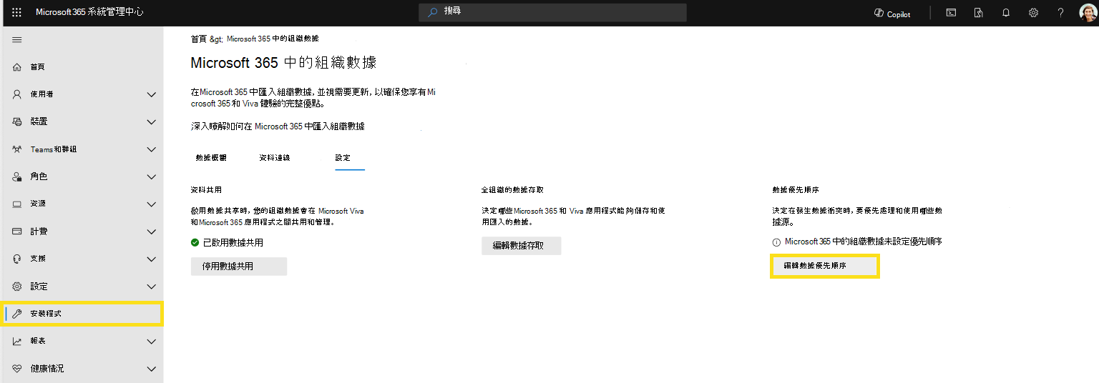
Task: Click the 編輯數據存取 button
Action: tap(521, 246)
